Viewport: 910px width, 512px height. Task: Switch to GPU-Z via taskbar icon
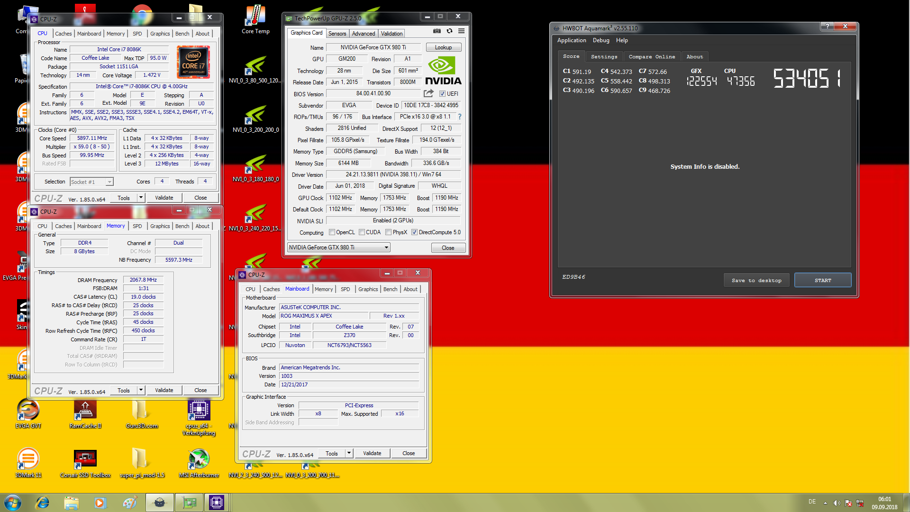pyautogui.click(x=189, y=503)
